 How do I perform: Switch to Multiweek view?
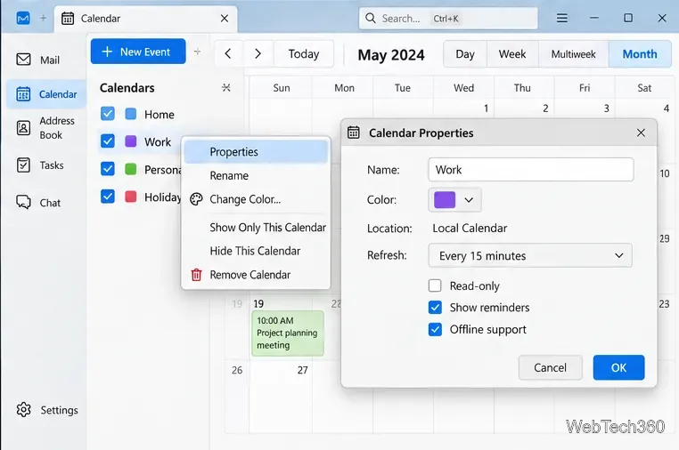point(573,54)
